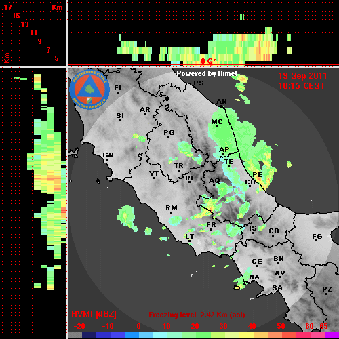Select the FI city marker
The width and height of the screenshot is (339, 339).
[117, 92]
